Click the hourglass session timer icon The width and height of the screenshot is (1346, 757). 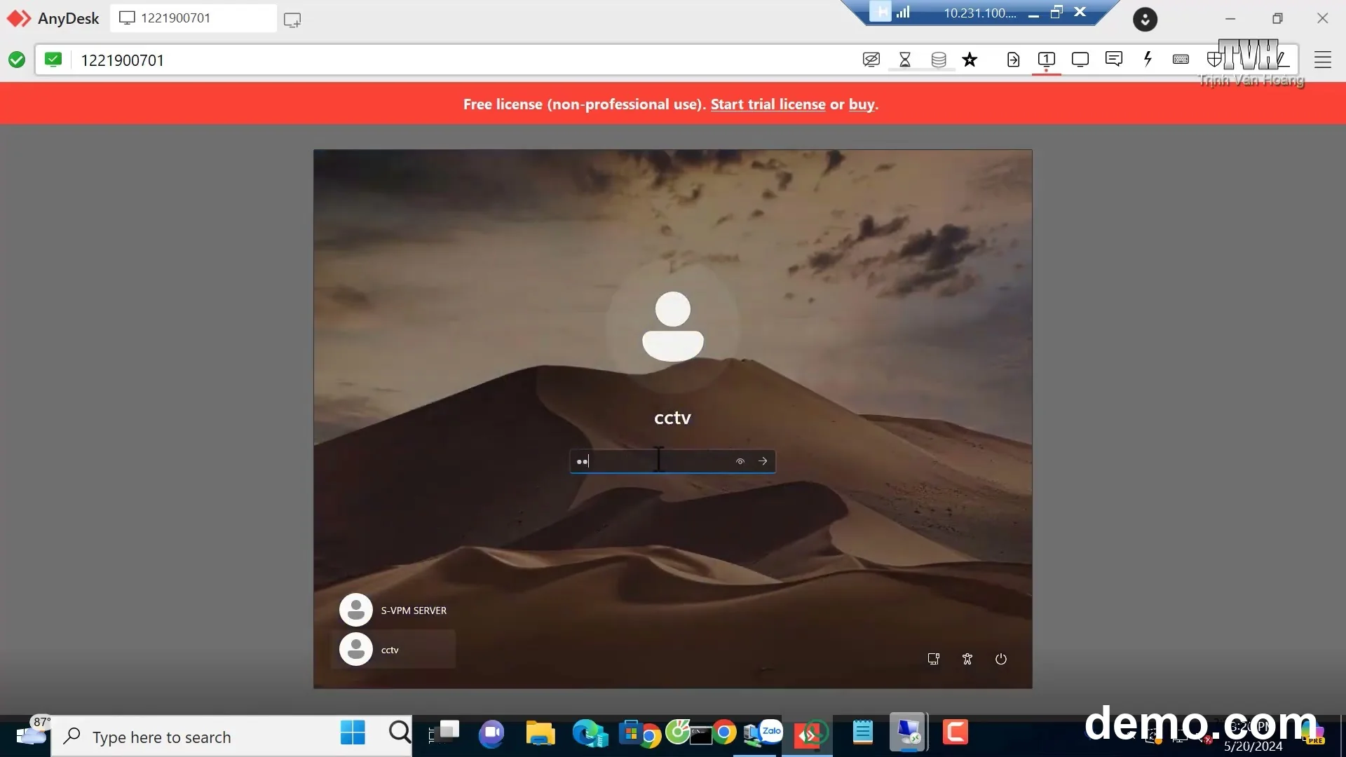(x=905, y=60)
